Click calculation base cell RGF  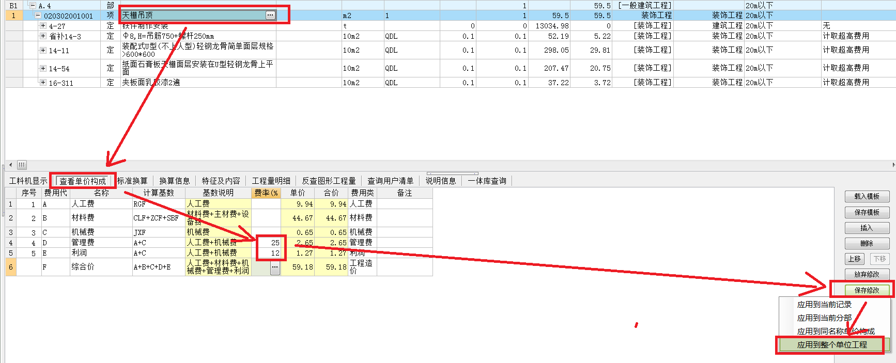(159, 204)
